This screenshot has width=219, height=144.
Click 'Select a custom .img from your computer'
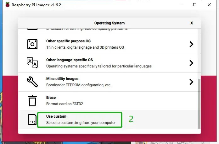pos(81,123)
